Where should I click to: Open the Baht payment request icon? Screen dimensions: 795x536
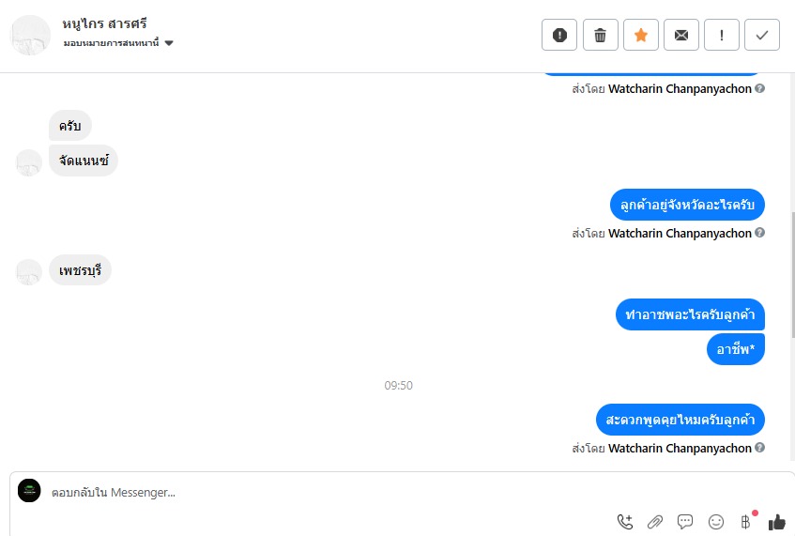tap(746, 521)
